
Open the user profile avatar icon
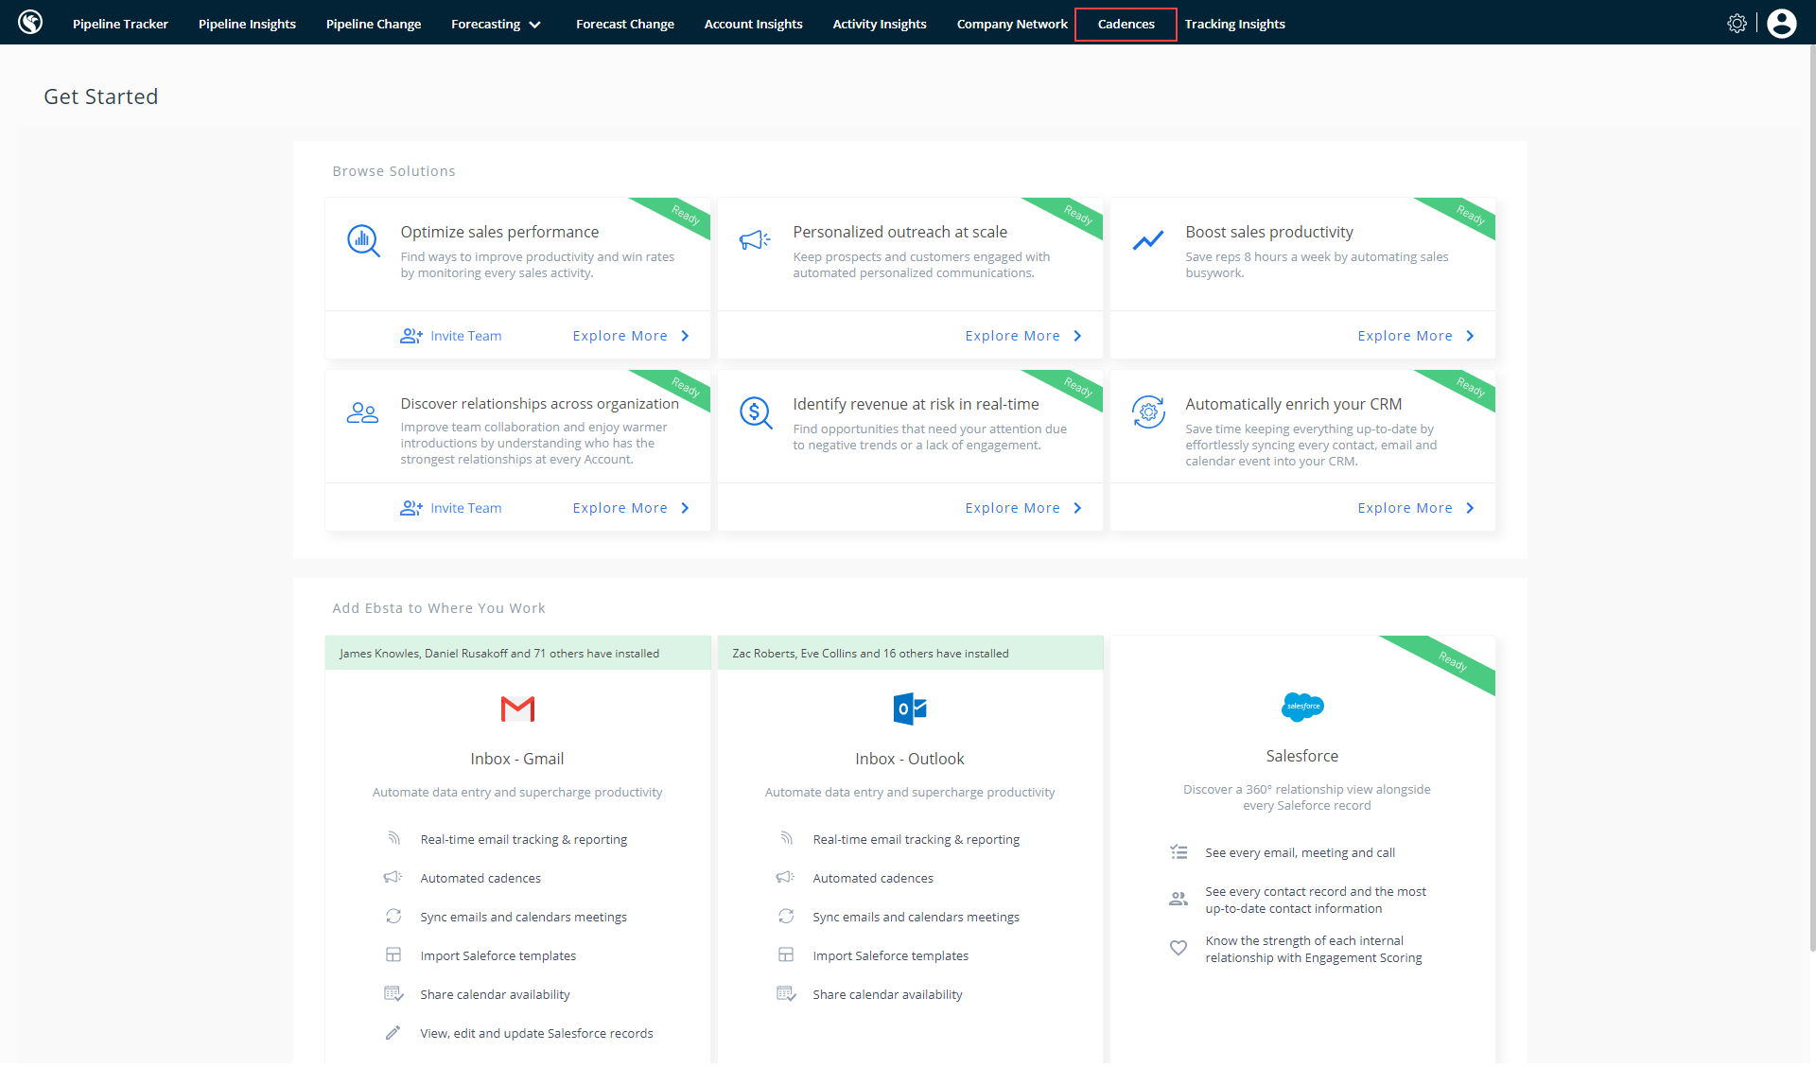tap(1781, 24)
